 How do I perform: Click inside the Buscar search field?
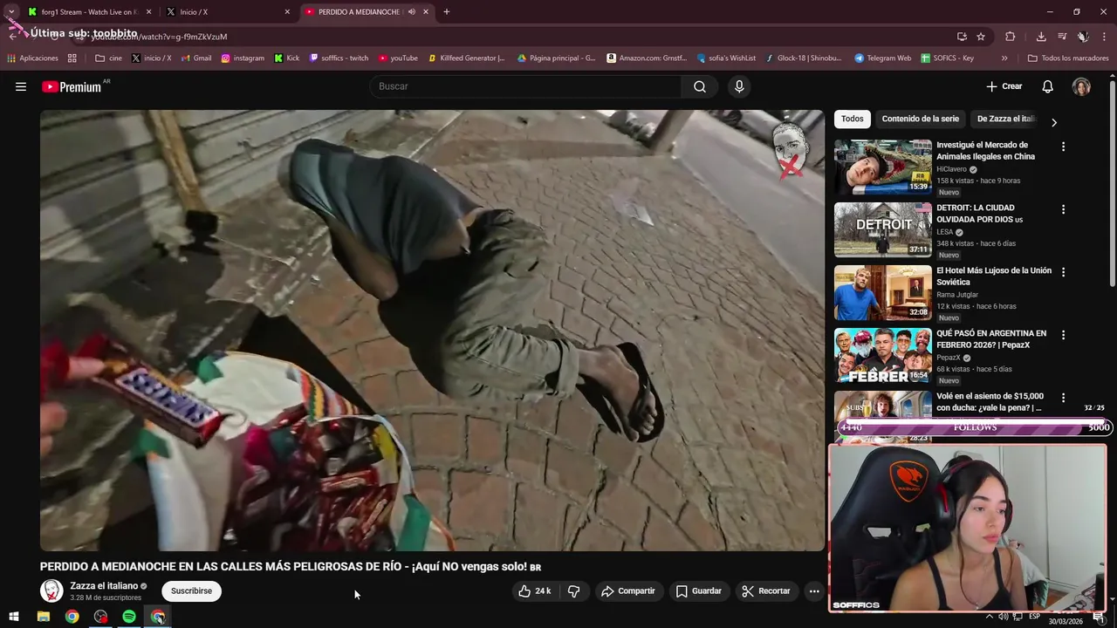[526, 86]
